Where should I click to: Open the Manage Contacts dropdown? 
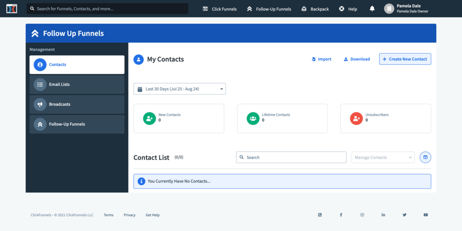(383, 157)
